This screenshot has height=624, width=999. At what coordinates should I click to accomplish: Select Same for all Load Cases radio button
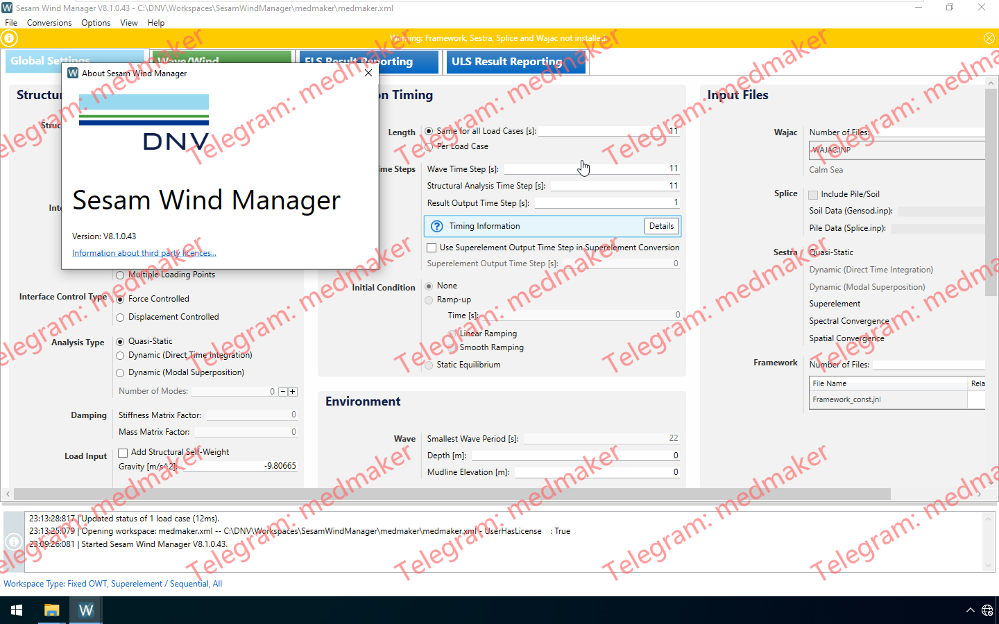pyautogui.click(x=429, y=131)
